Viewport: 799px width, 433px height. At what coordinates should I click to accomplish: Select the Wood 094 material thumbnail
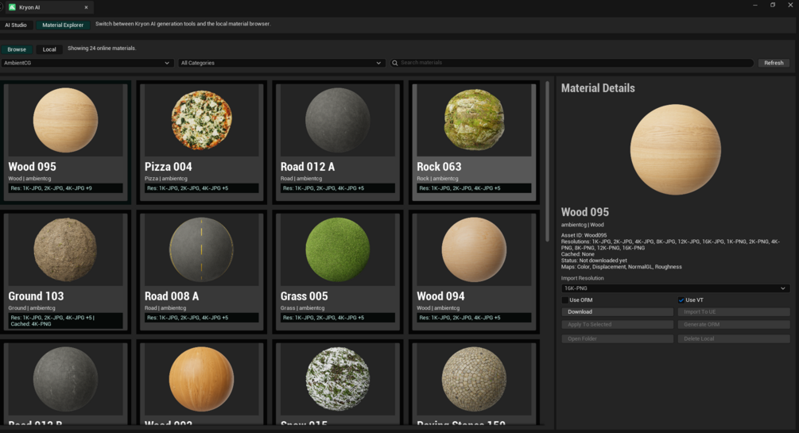tap(474, 249)
